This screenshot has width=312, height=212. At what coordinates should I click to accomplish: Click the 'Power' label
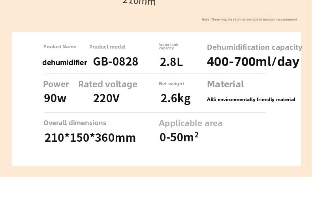point(56,84)
